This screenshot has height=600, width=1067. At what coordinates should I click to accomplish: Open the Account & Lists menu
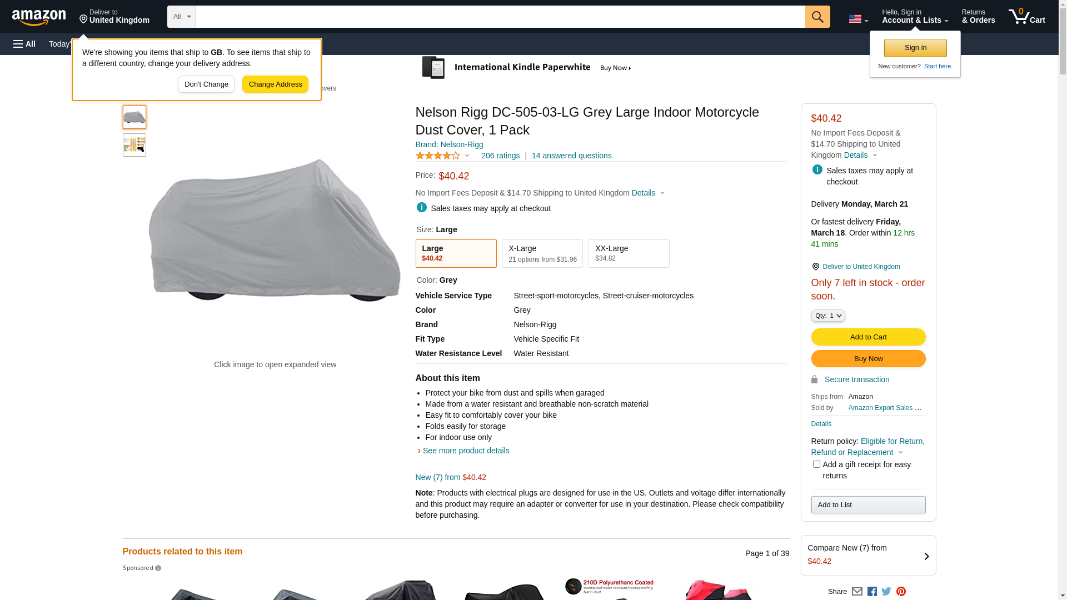[x=915, y=17]
